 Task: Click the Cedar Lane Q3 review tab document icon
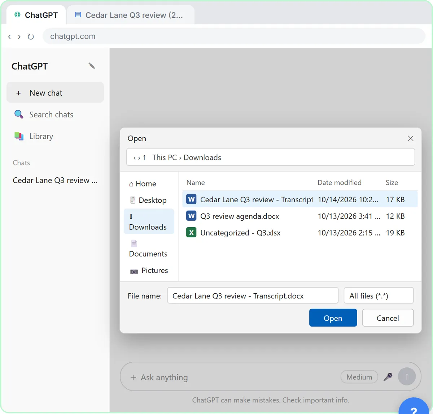point(78,15)
